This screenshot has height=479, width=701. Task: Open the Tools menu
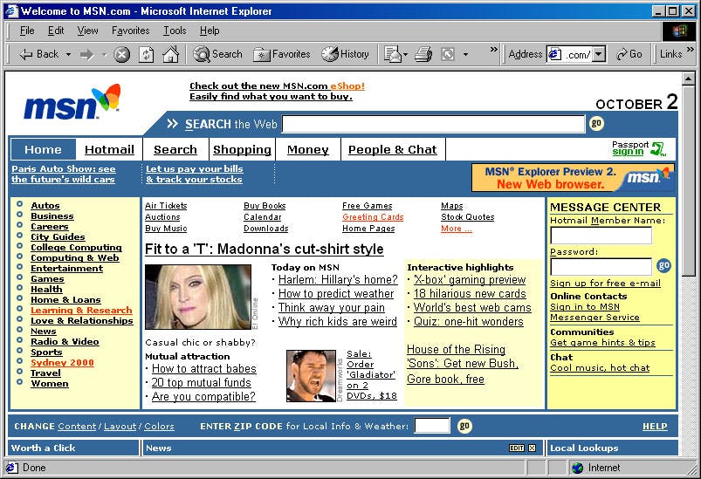click(x=175, y=31)
